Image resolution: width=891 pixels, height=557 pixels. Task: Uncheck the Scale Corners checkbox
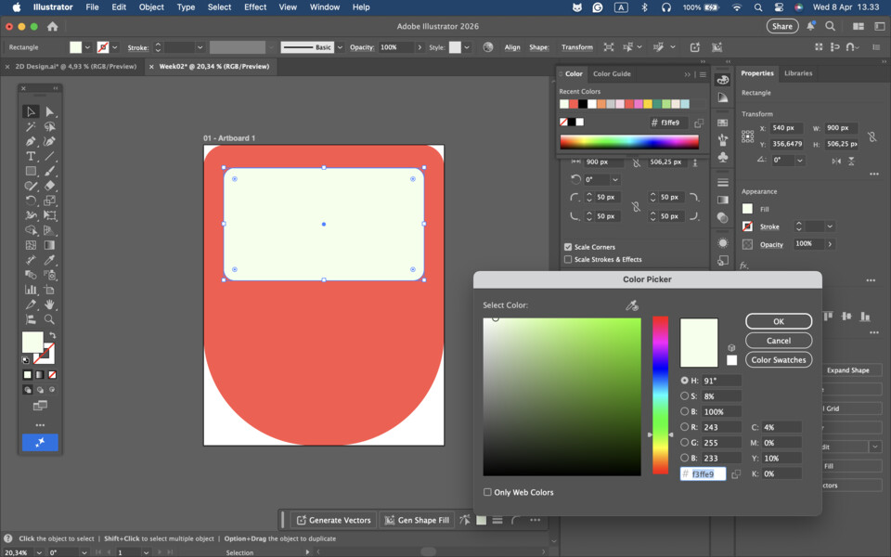pyautogui.click(x=568, y=247)
